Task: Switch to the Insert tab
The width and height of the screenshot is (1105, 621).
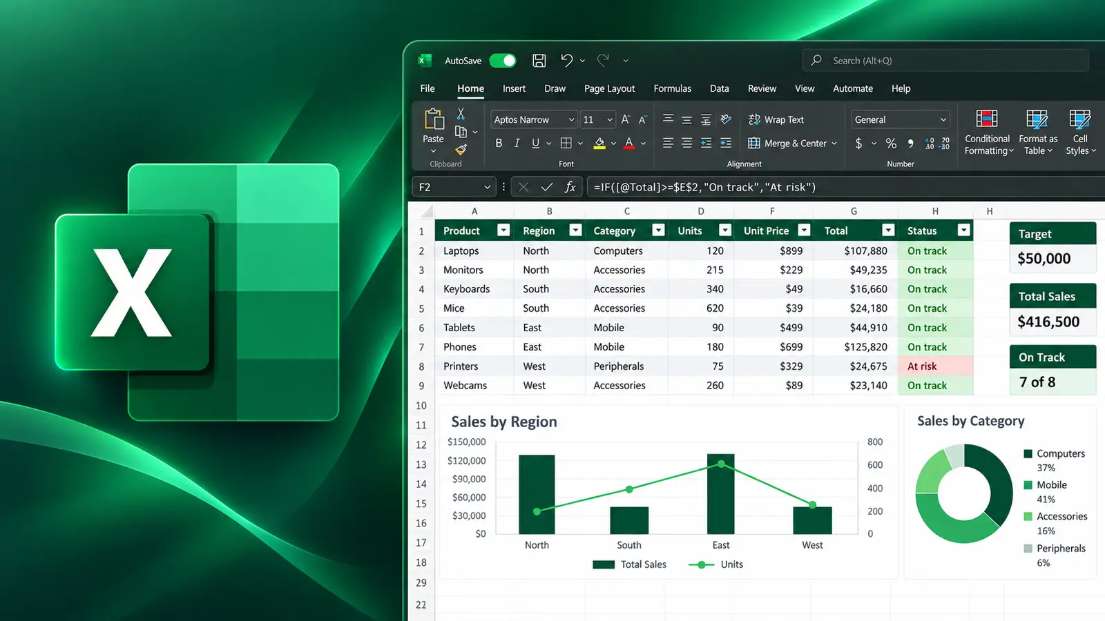Action: coord(514,88)
